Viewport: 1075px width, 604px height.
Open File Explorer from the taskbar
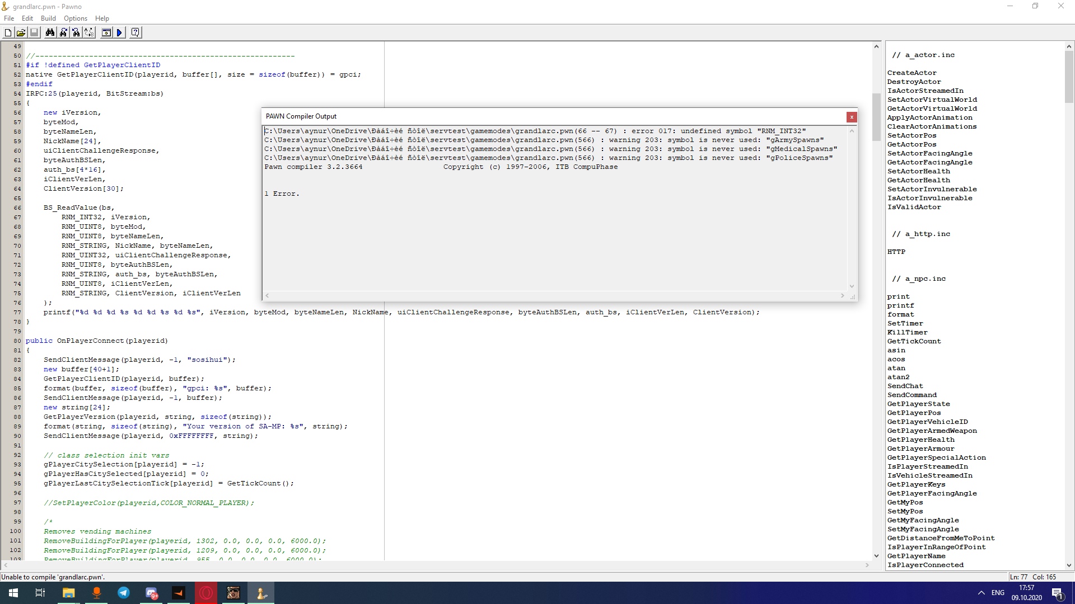point(68,593)
